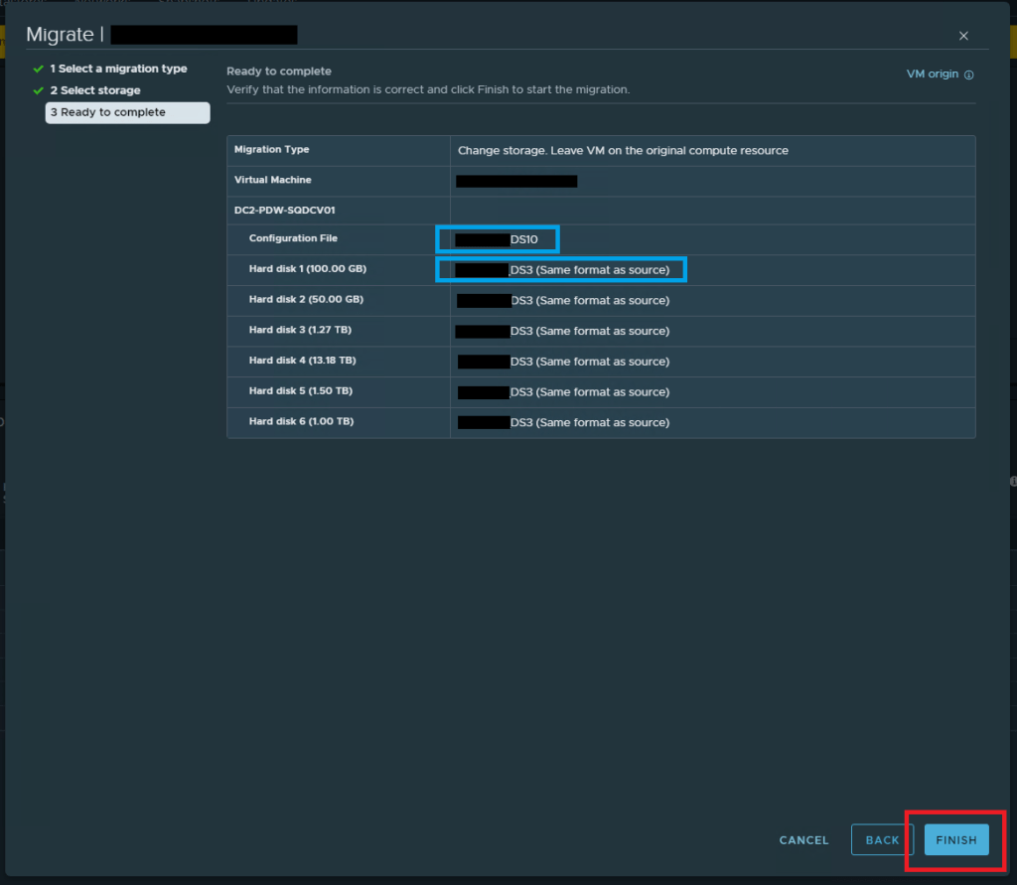Select the Virtual Machine row label
Image resolution: width=1017 pixels, height=885 pixels.
click(x=273, y=181)
